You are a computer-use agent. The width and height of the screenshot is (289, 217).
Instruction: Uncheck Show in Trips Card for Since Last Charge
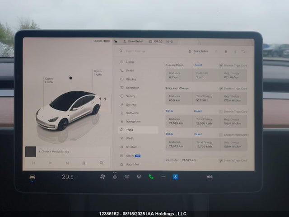(x=221, y=89)
